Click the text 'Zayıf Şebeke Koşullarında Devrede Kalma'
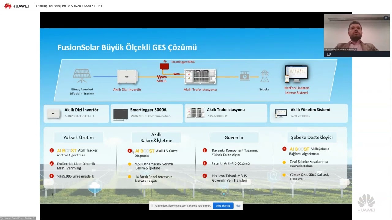392x220 pixels. (309, 164)
